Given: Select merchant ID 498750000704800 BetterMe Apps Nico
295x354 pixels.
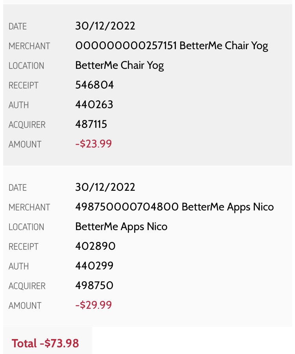Looking at the screenshot, I should click(174, 207).
